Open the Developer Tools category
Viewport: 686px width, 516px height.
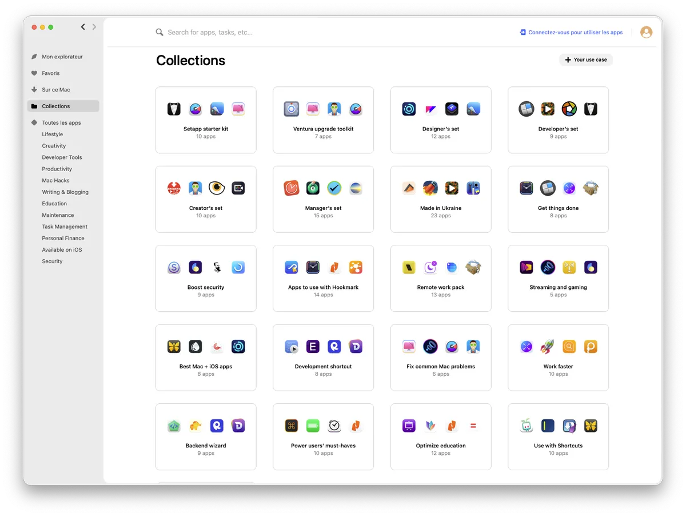pyautogui.click(x=62, y=157)
